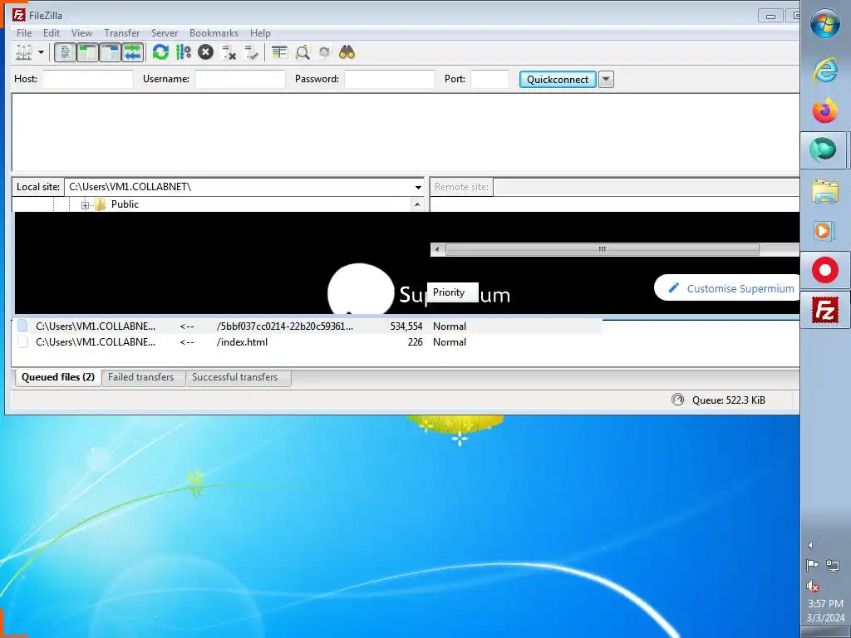Click the Queue: 522.3 KiB status text
This screenshot has height=638, width=851.
[728, 400]
